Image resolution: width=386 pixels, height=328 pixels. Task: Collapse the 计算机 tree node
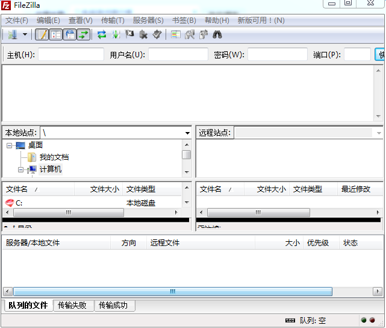click(x=20, y=169)
